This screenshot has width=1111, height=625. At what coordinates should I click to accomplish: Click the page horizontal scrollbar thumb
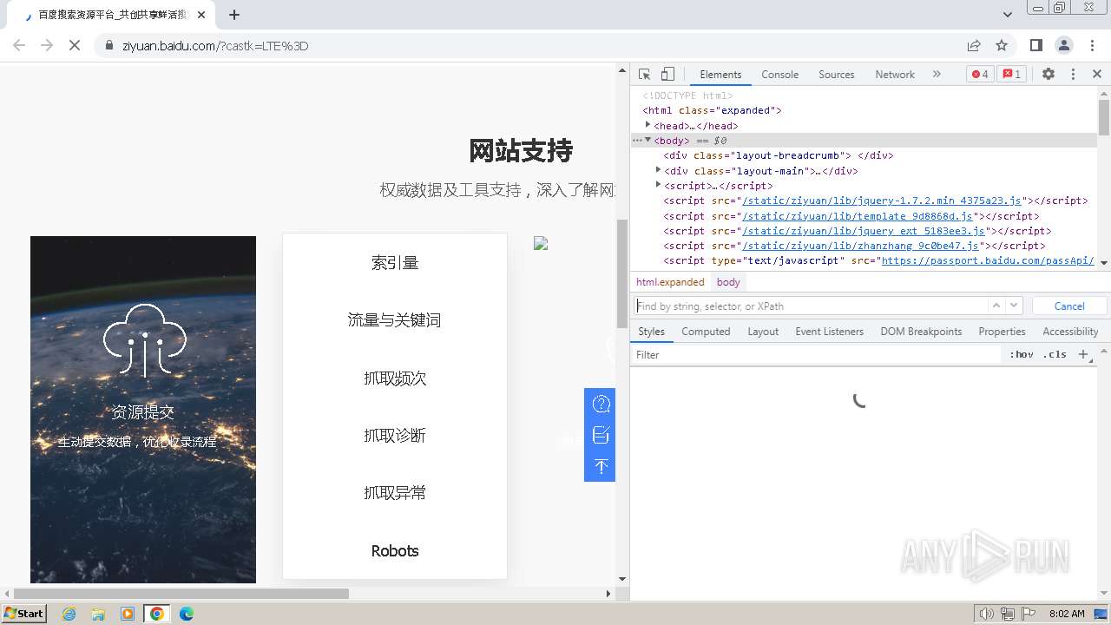(181, 594)
